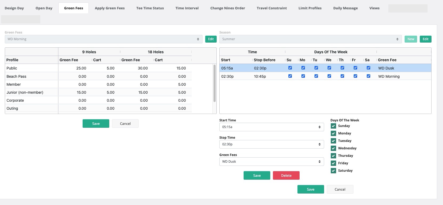Open the Open Day tab
This screenshot has height=205, width=443.
coord(44,8)
